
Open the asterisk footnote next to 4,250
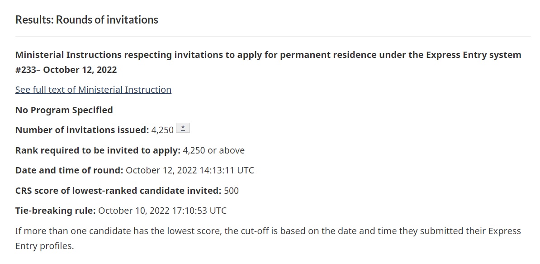tap(183, 128)
